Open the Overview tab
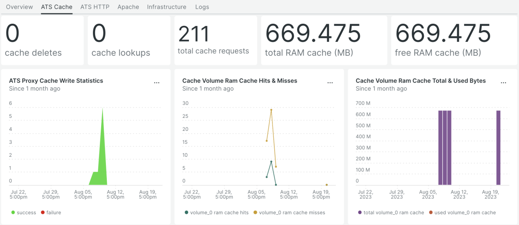 click(x=19, y=7)
